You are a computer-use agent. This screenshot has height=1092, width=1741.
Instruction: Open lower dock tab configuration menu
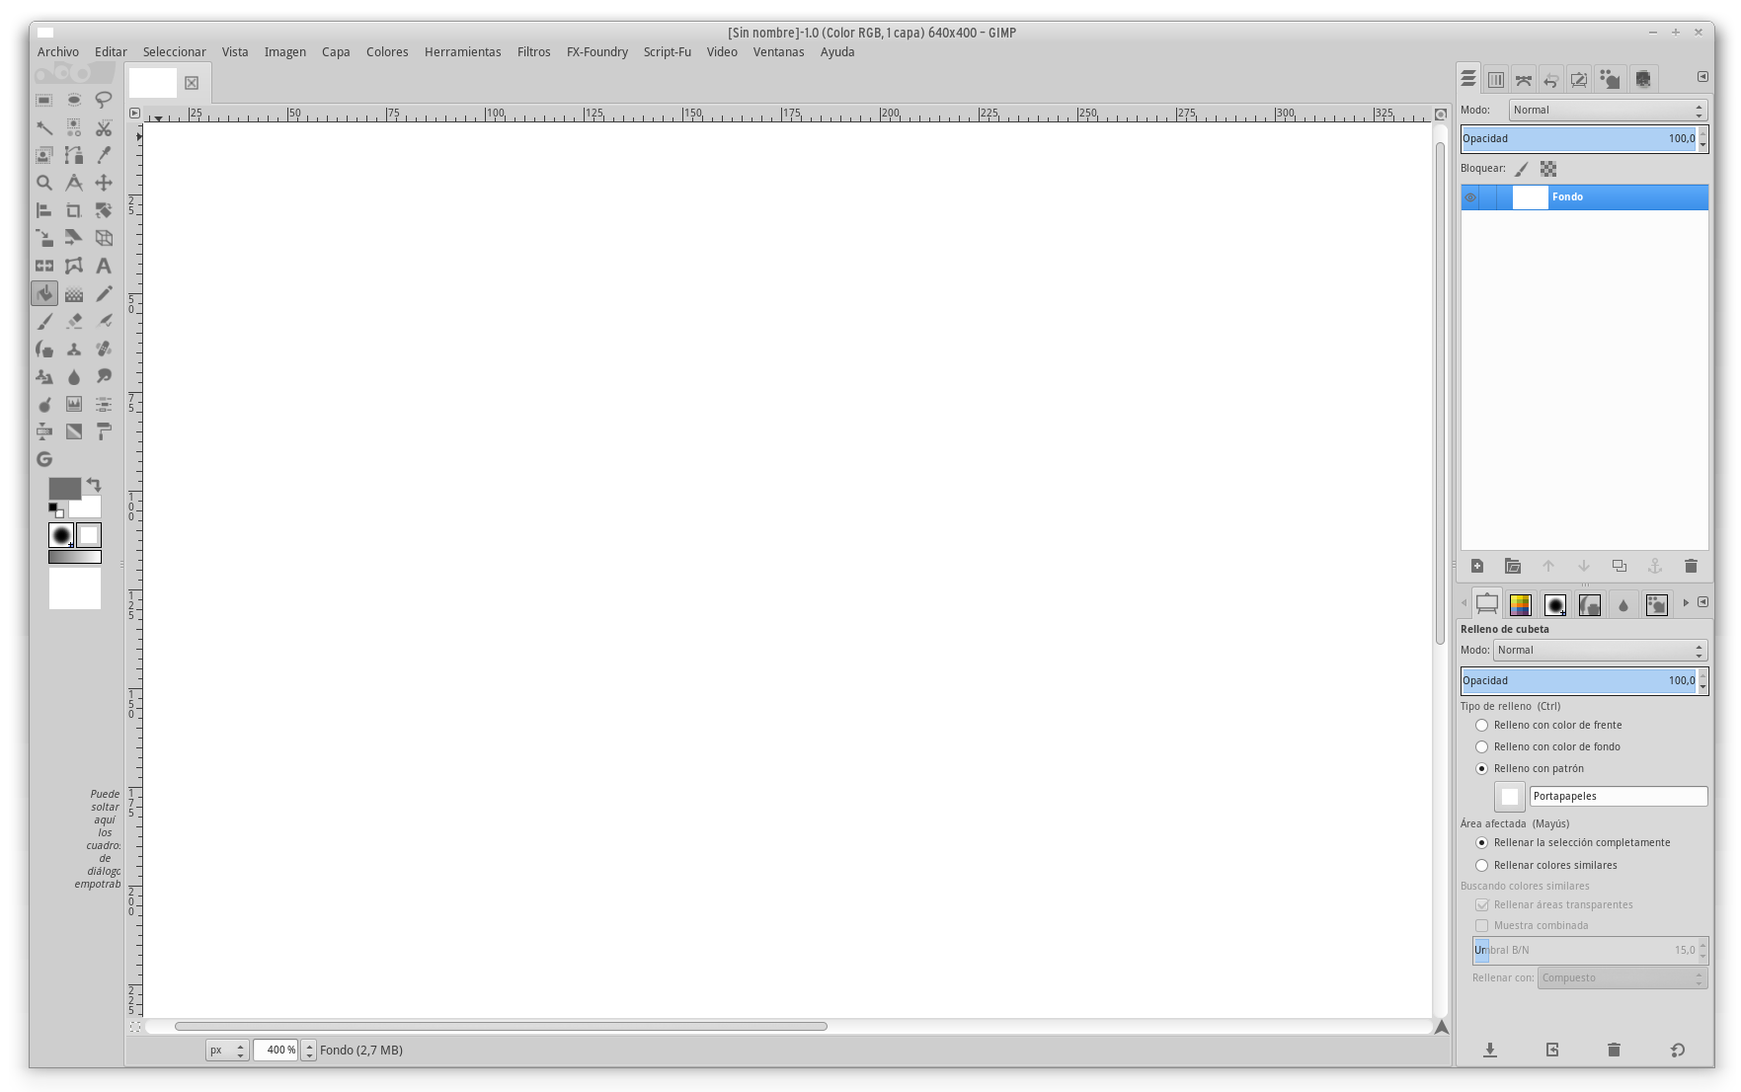1702,602
